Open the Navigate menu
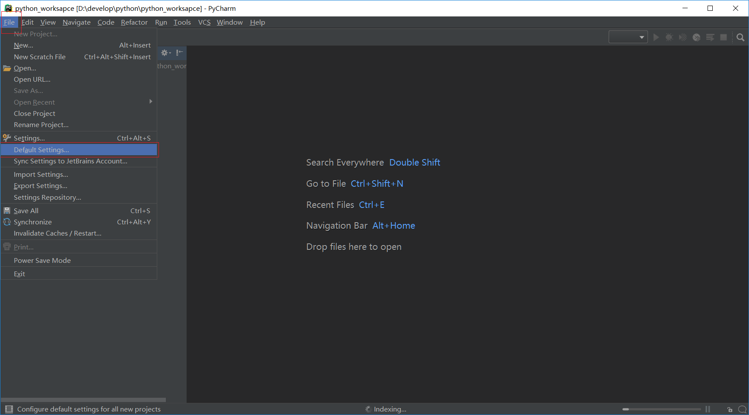 coord(76,22)
